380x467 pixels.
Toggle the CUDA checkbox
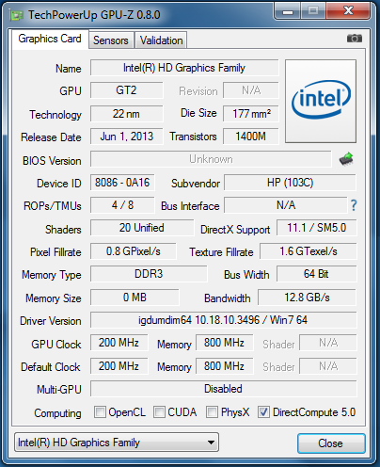point(159,411)
